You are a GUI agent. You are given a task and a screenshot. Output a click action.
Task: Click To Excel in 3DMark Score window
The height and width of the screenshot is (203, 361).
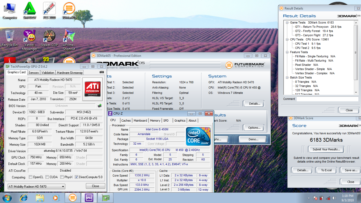[x=326, y=170]
